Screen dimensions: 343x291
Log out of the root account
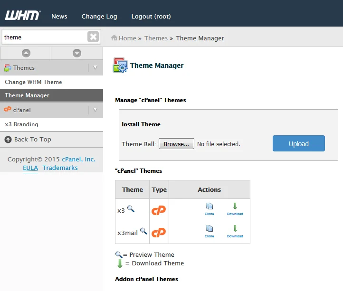tap(151, 17)
